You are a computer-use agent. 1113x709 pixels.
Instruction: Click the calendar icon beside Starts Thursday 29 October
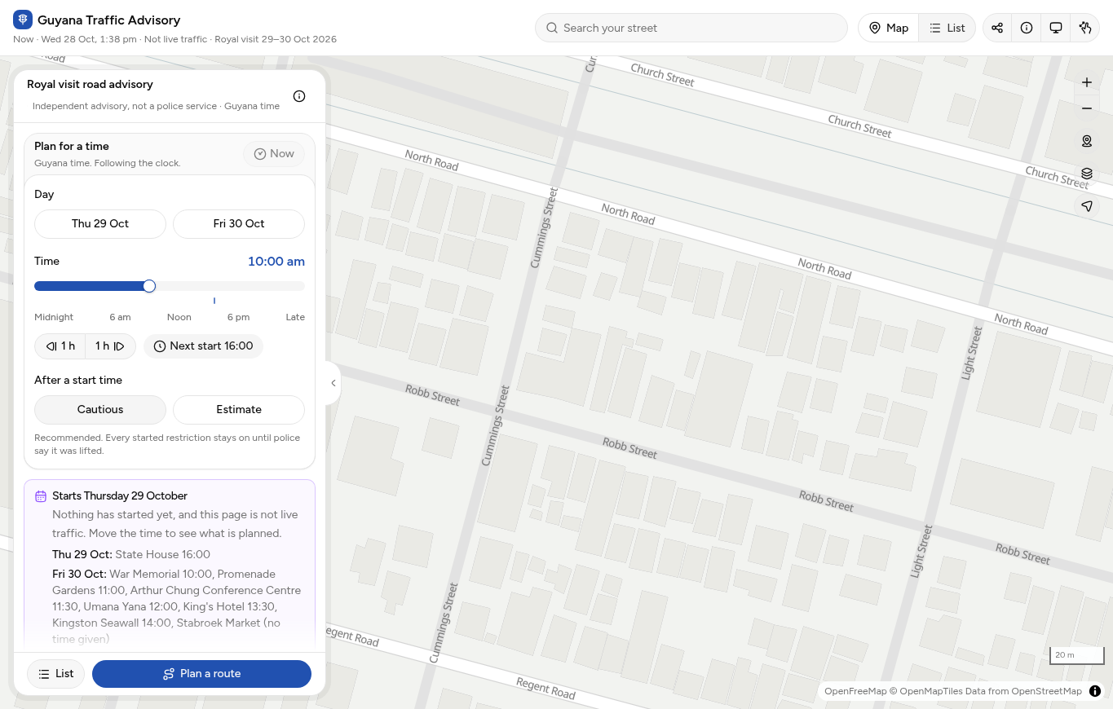[41, 496]
